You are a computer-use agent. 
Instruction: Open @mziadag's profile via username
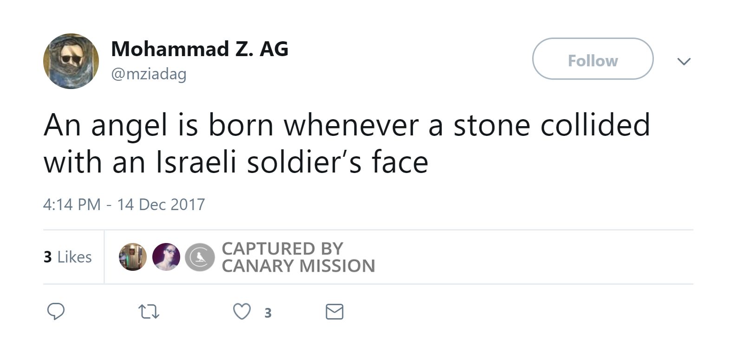point(148,73)
